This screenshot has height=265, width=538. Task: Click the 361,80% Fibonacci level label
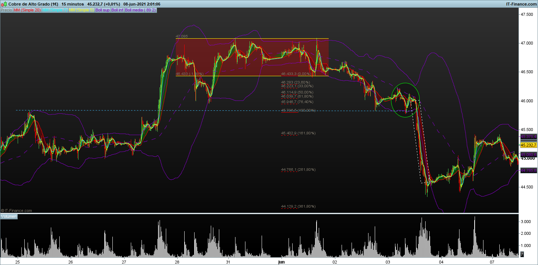pyautogui.click(x=298, y=206)
